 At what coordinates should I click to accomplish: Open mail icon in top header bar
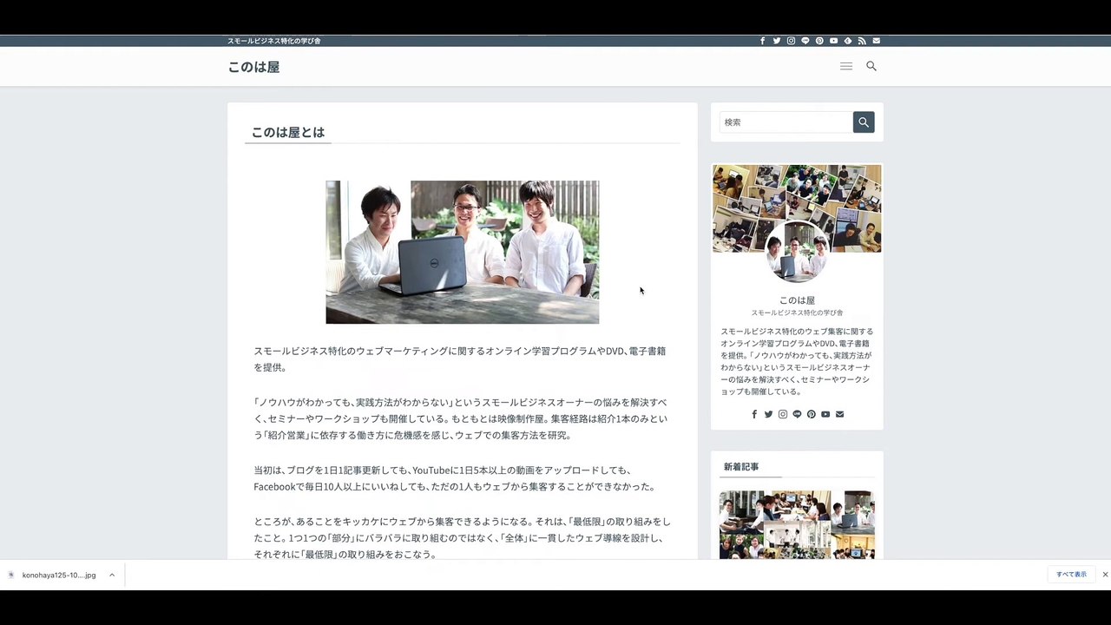tap(876, 41)
